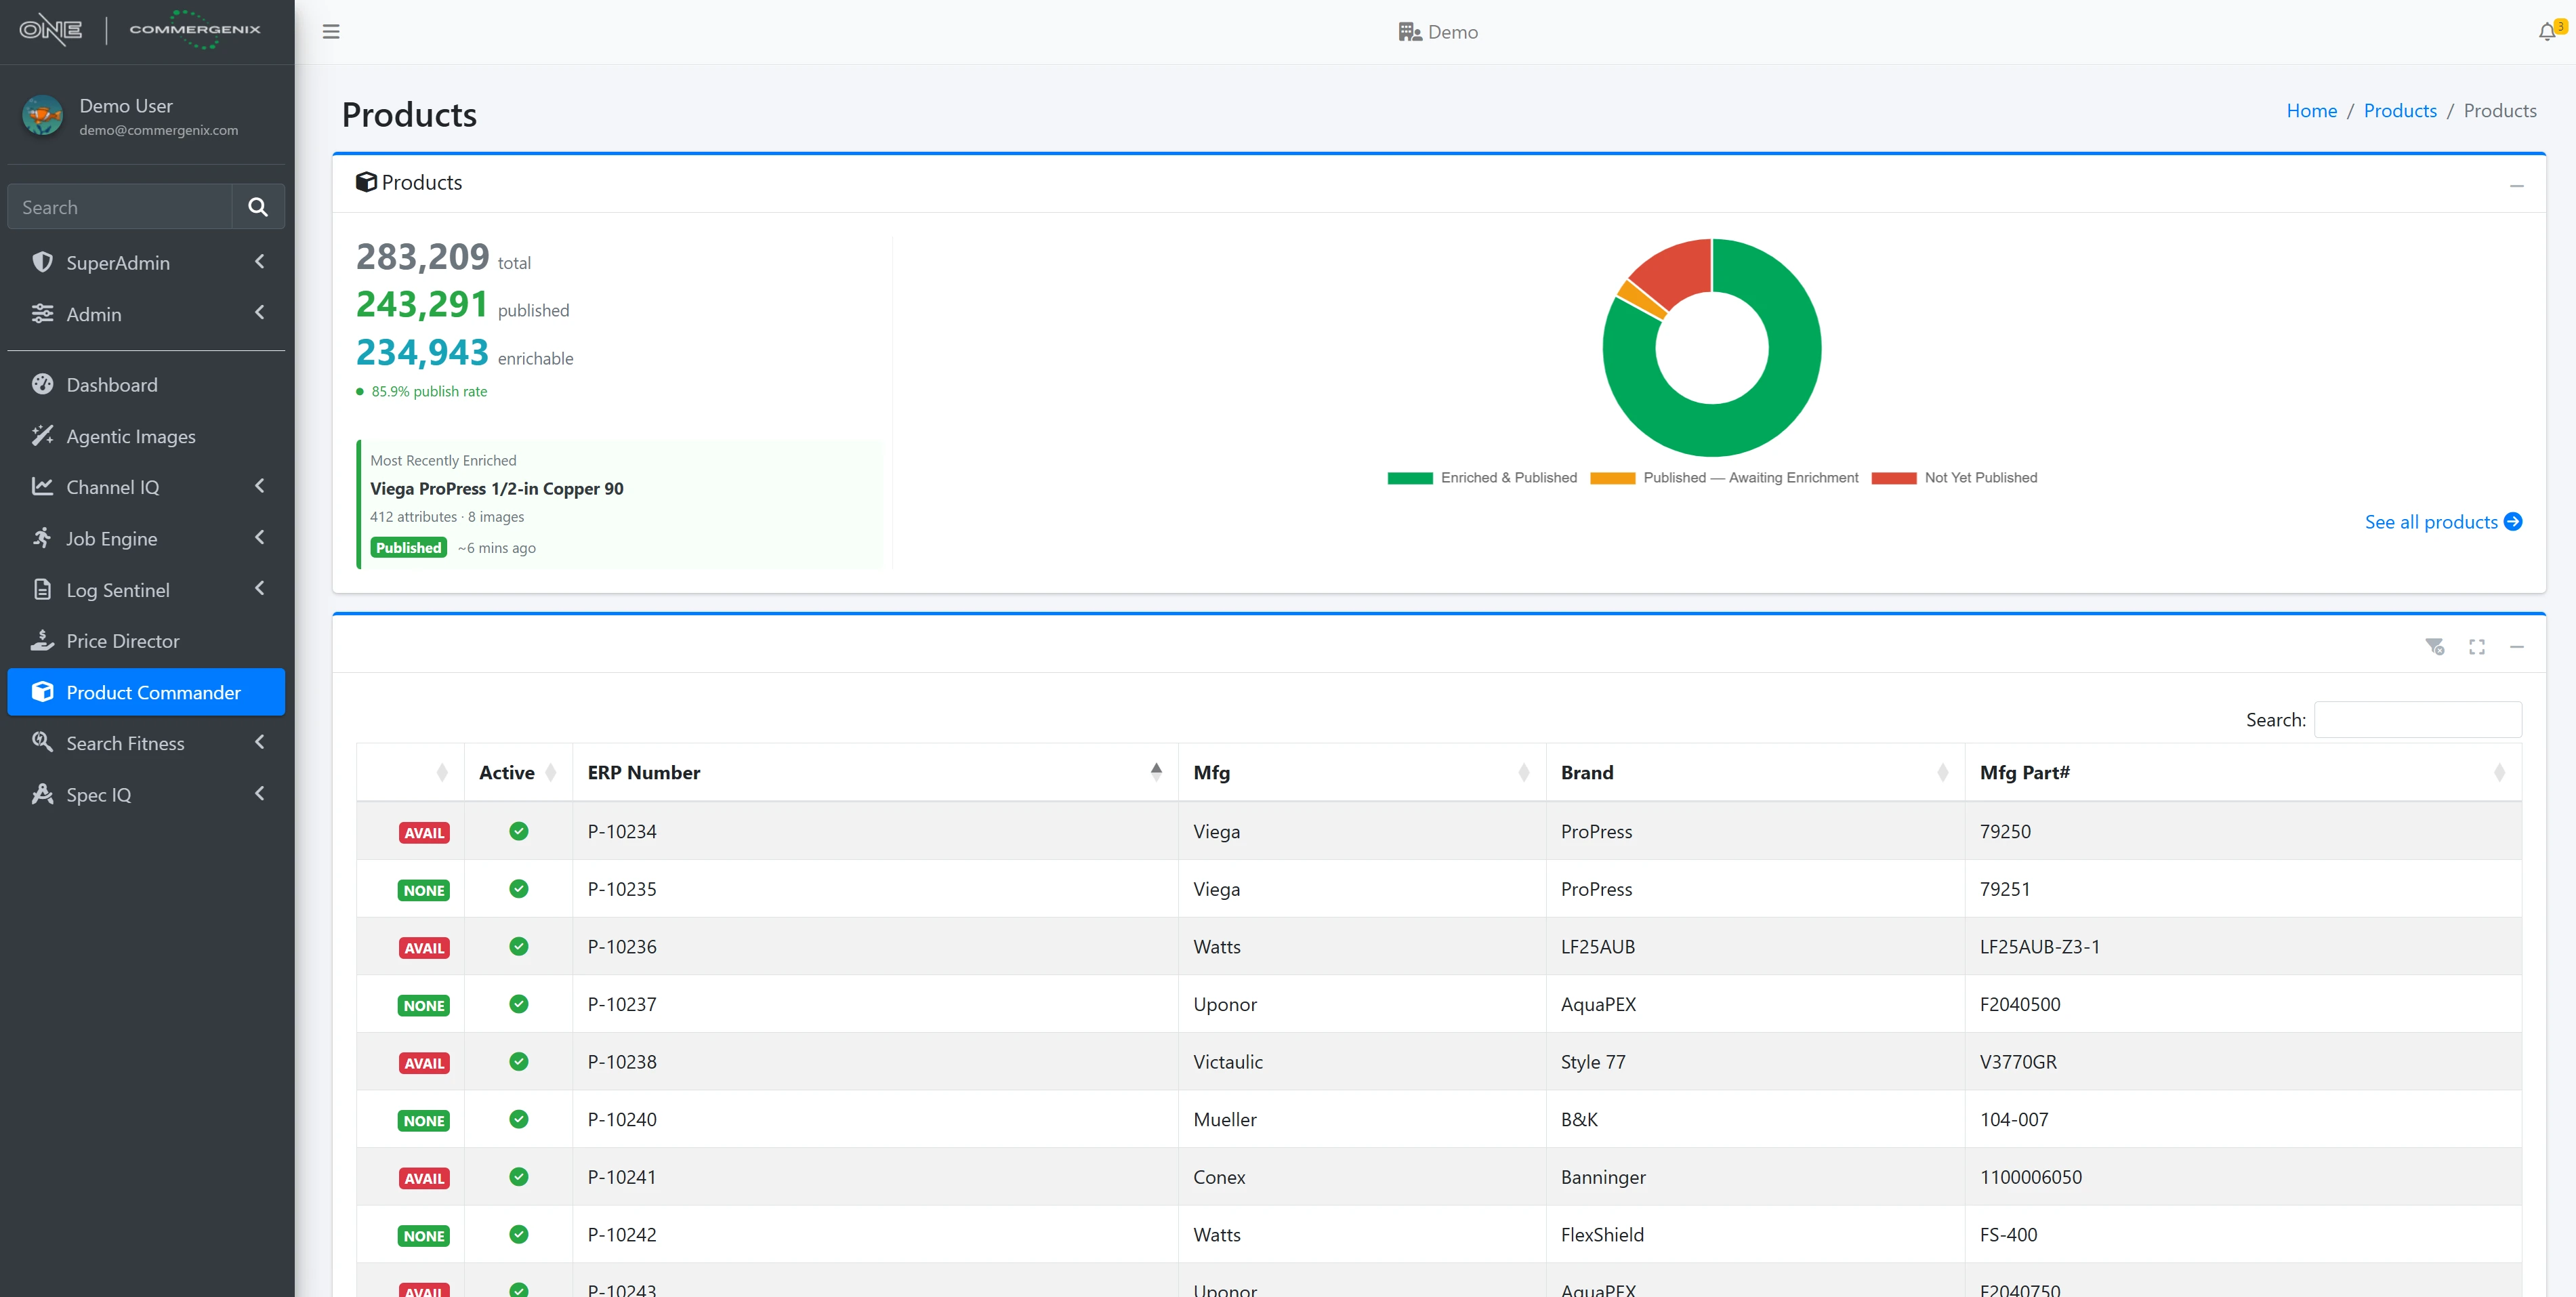2576x1297 pixels.
Task: Open Log Sentinel menu item
Action: 146,590
